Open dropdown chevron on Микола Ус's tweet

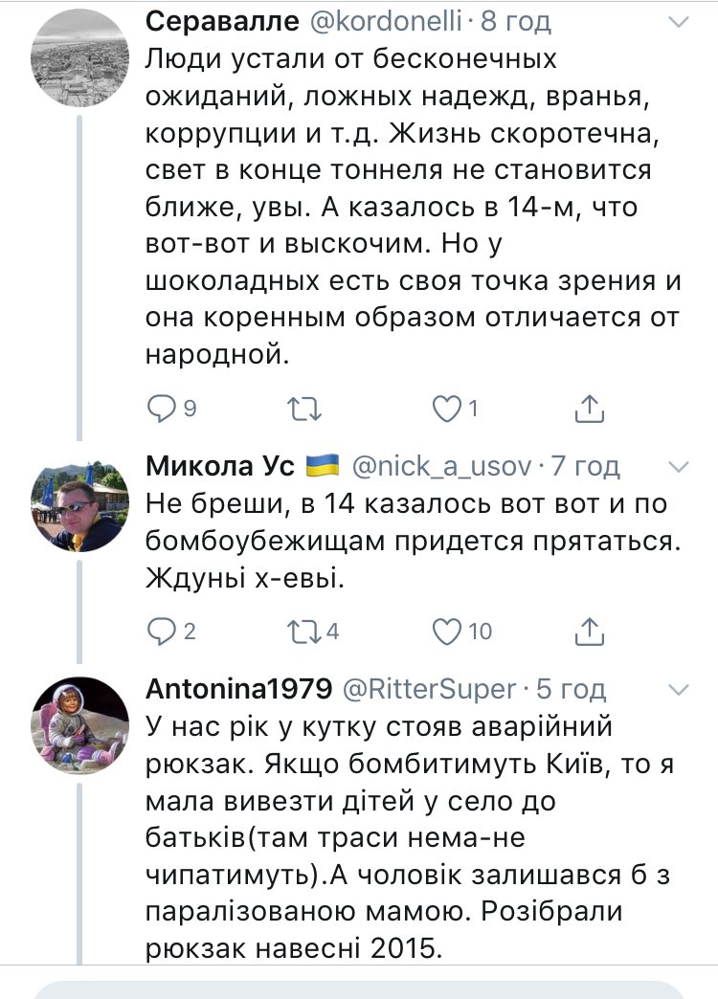677,466
